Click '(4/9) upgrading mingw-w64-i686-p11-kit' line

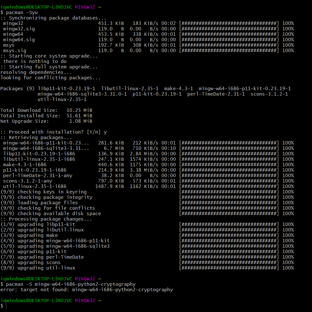click(x=55, y=241)
